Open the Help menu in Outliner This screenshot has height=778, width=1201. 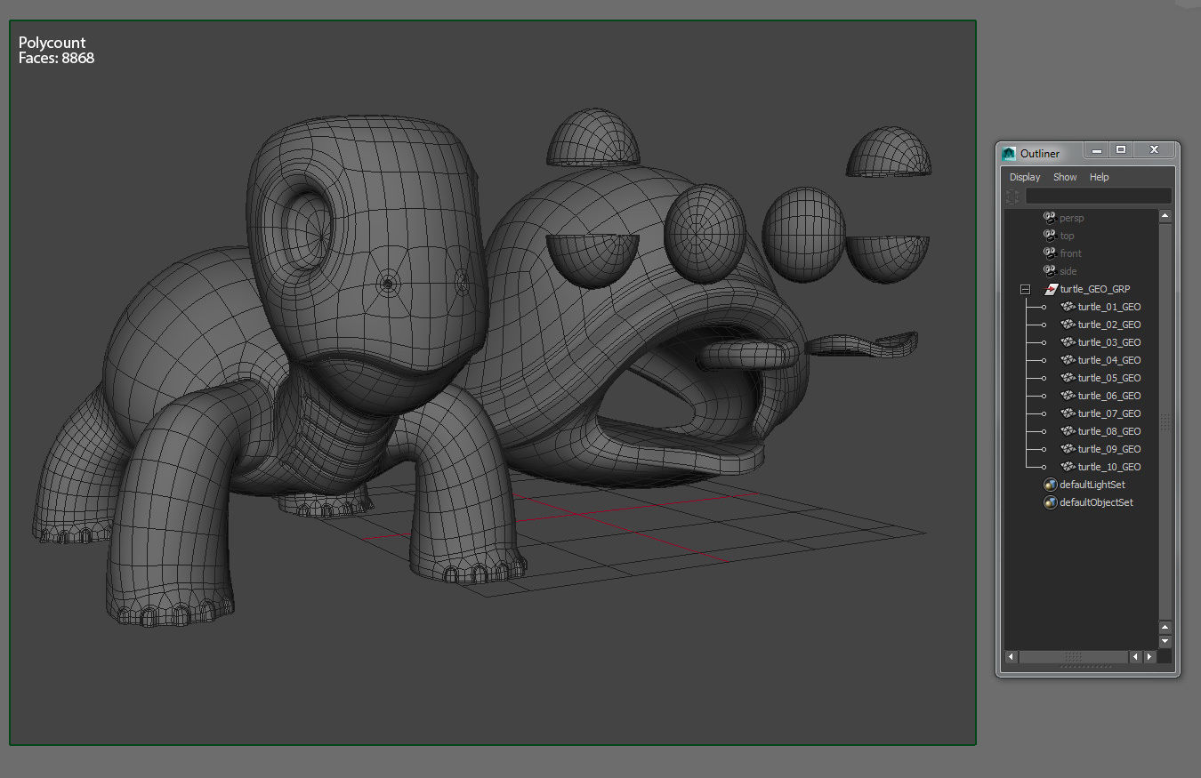click(1100, 177)
